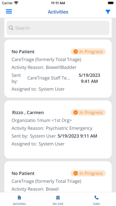Image resolution: width=116 pixels, height=206 pixels.
Task: Open the hamburger menu
Action: pyautogui.click(x=9, y=12)
